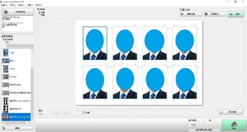The height and width of the screenshot is (132, 247).
Task: Open the print copies button with paper icon
Action: 231,112
